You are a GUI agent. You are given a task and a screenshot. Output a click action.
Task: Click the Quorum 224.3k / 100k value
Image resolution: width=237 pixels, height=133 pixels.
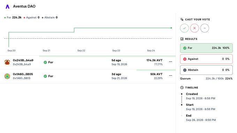[x=215, y=78]
